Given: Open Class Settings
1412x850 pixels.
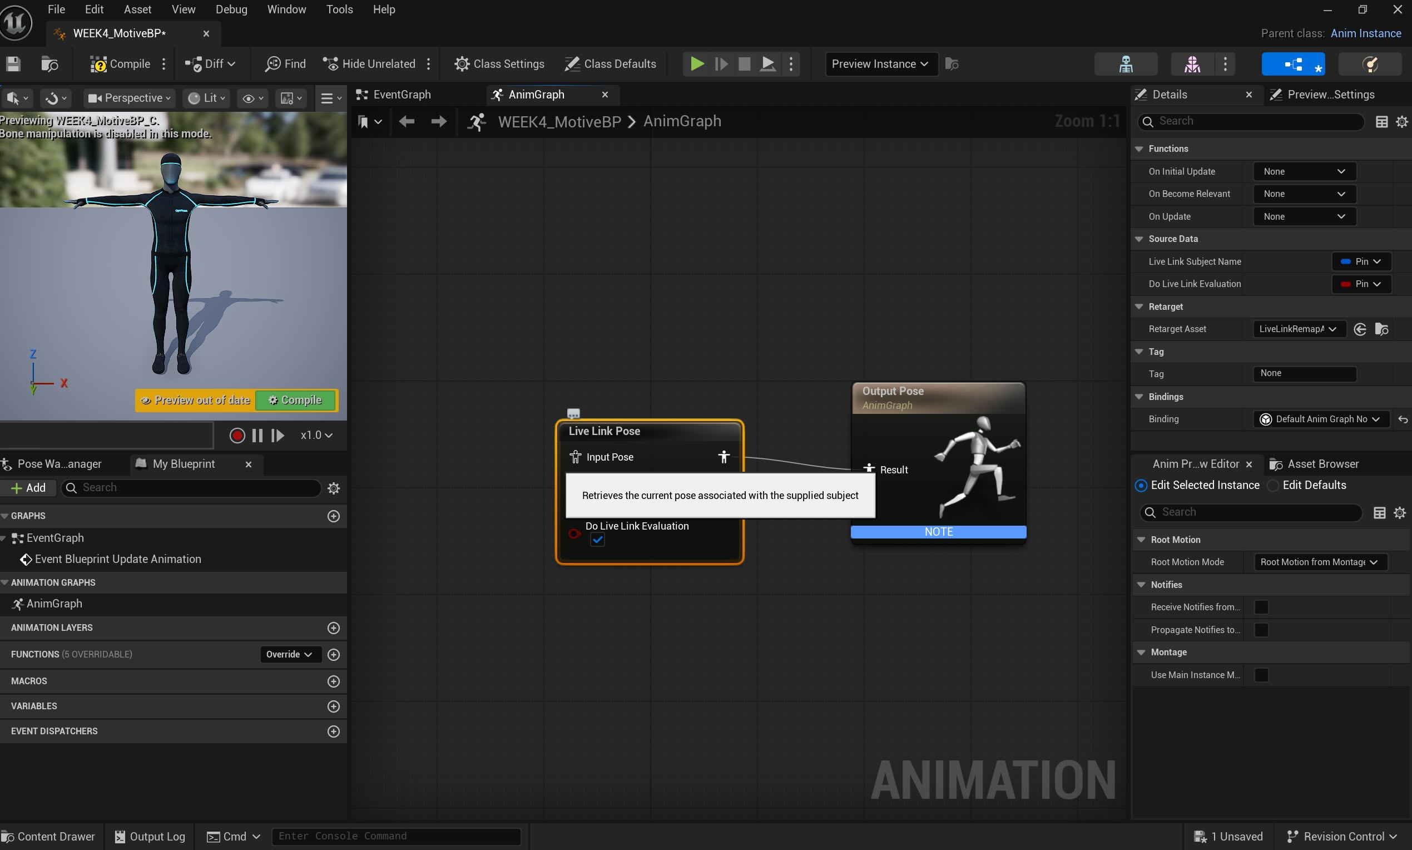Looking at the screenshot, I should (499, 63).
